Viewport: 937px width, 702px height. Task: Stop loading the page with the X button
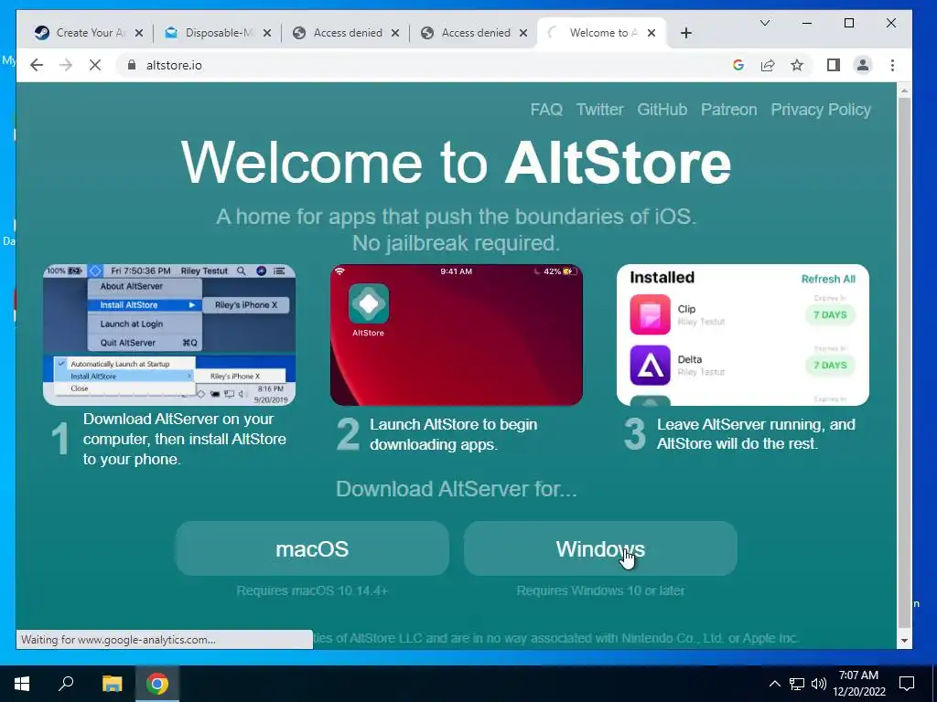95,65
